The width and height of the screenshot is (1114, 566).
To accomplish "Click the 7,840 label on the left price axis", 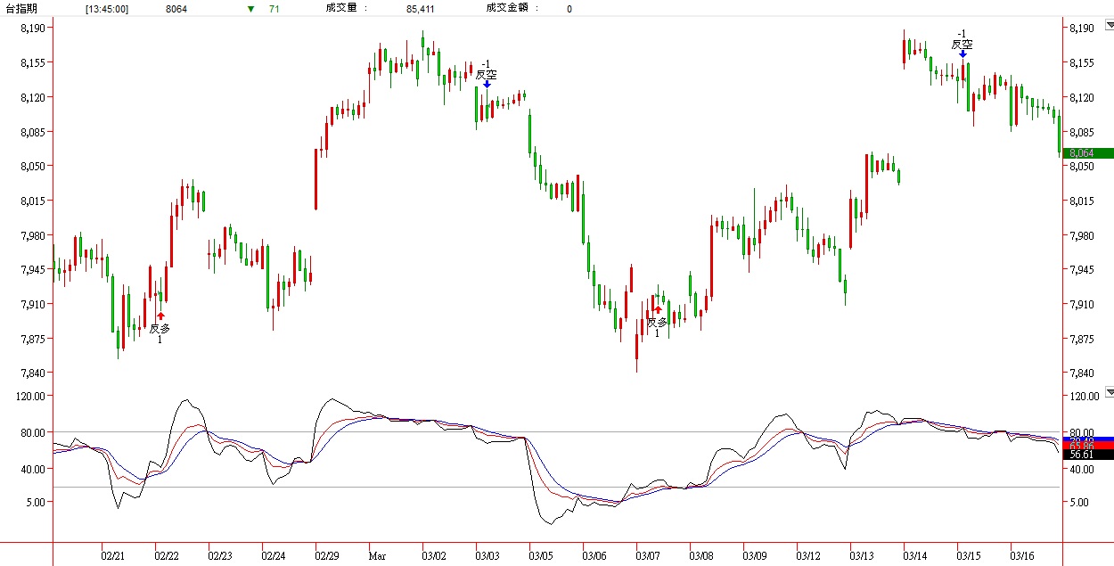I will [x=32, y=373].
